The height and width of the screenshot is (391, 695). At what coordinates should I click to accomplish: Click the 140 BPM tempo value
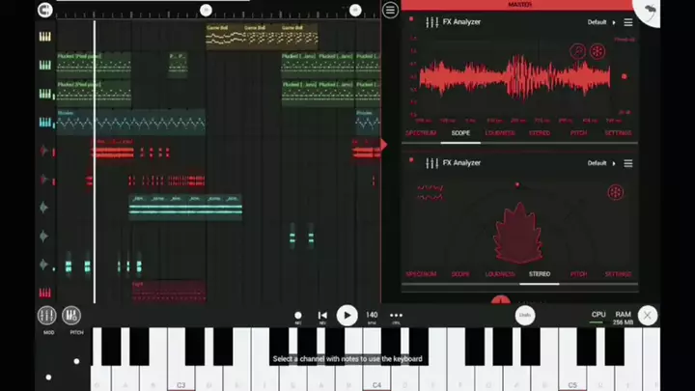coord(372,315)
